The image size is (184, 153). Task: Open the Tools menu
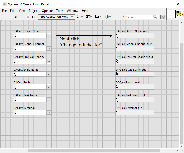click(x=60, y=11)
